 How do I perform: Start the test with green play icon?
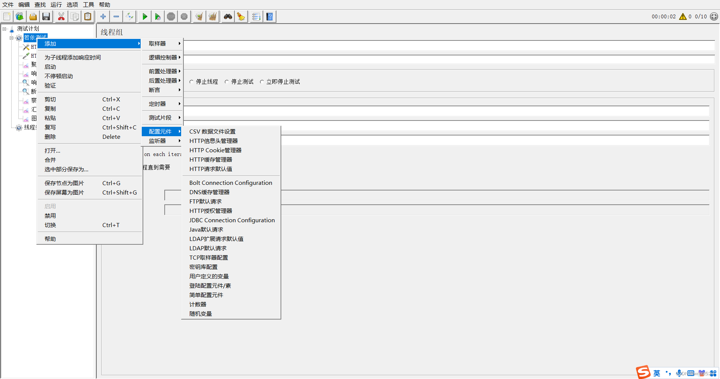coord(144,16)
